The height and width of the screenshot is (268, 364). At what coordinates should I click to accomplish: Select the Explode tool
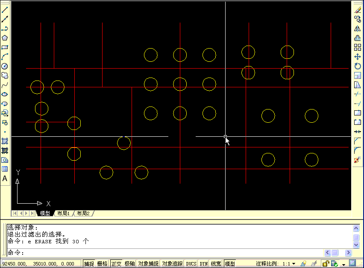pyautogui.click(x=358, y=160)
